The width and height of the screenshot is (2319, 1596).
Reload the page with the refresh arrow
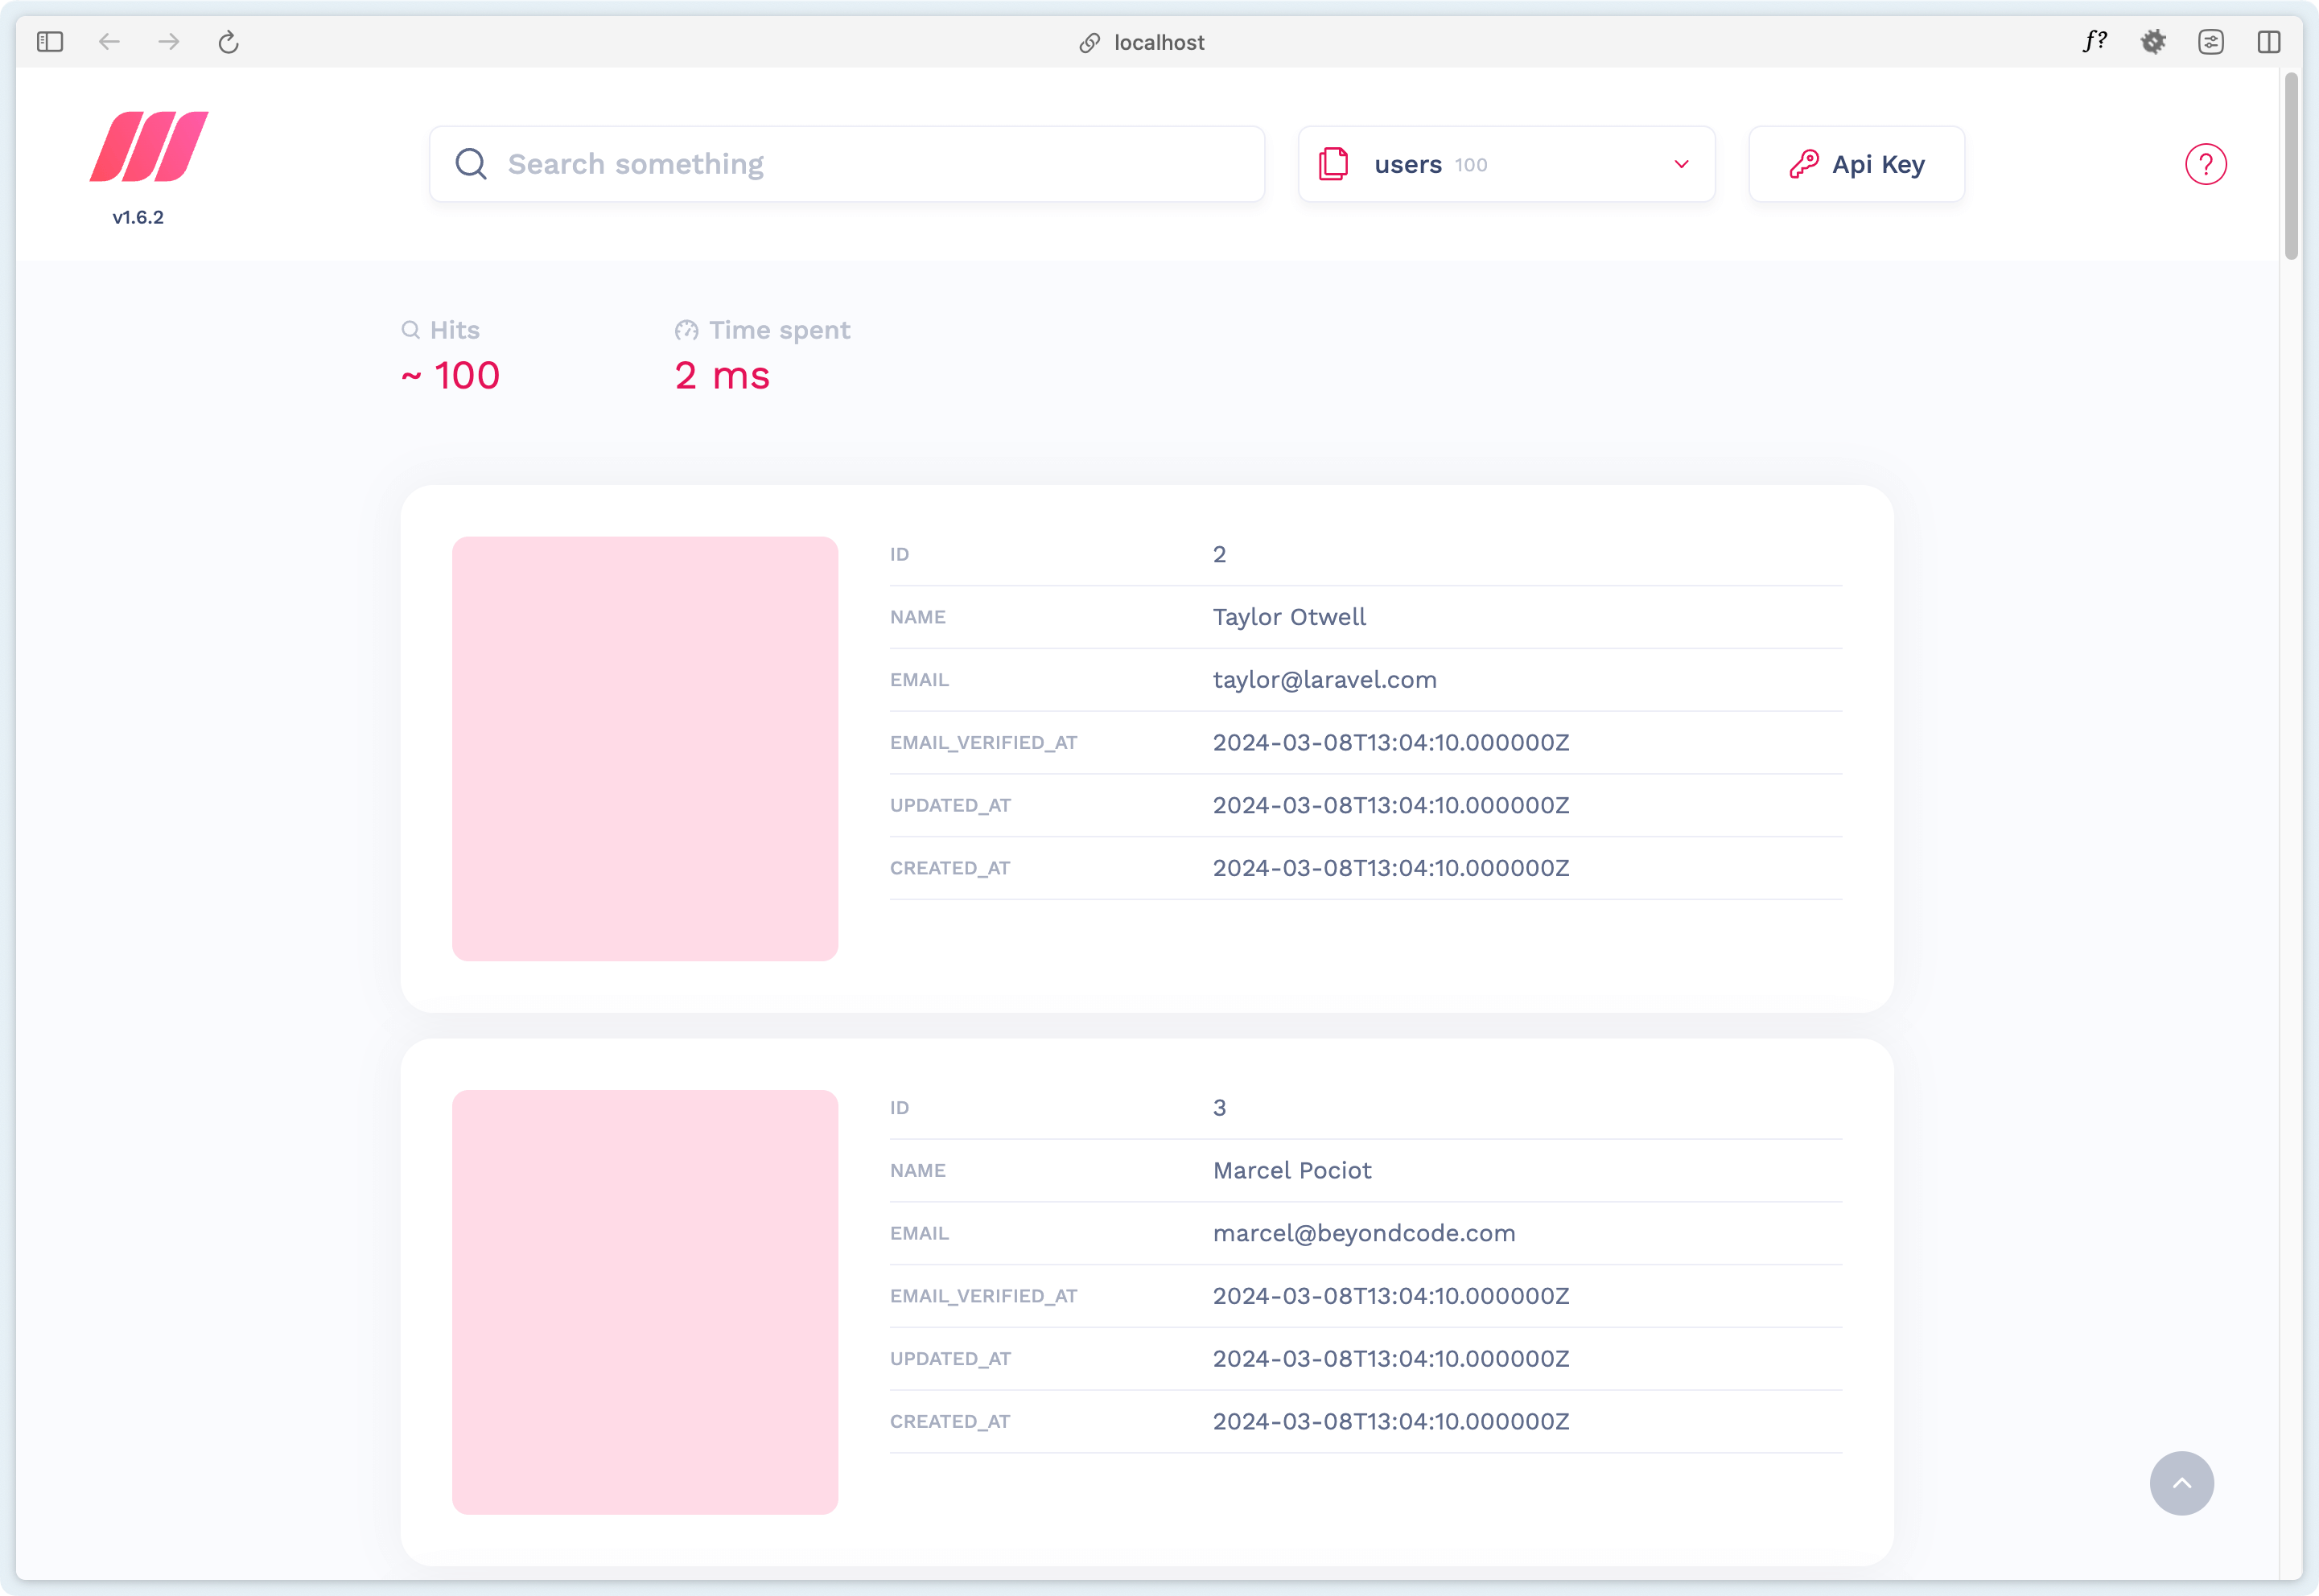pos(228,41)
